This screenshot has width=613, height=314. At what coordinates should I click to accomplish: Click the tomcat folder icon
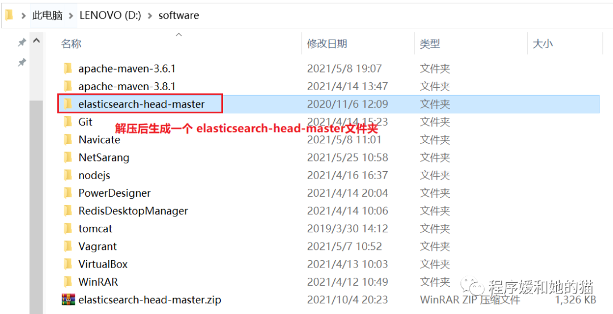click(x=68, y=228)
